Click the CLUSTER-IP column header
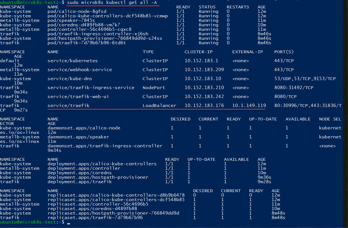348x228 pixels. tap(199, 52)
